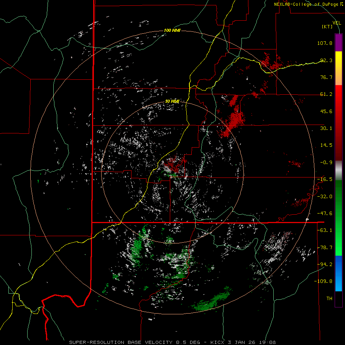This screenshot has width=345, height=345.
Task: Click the 61.2 velocity scale value
Action: [326, 94]
